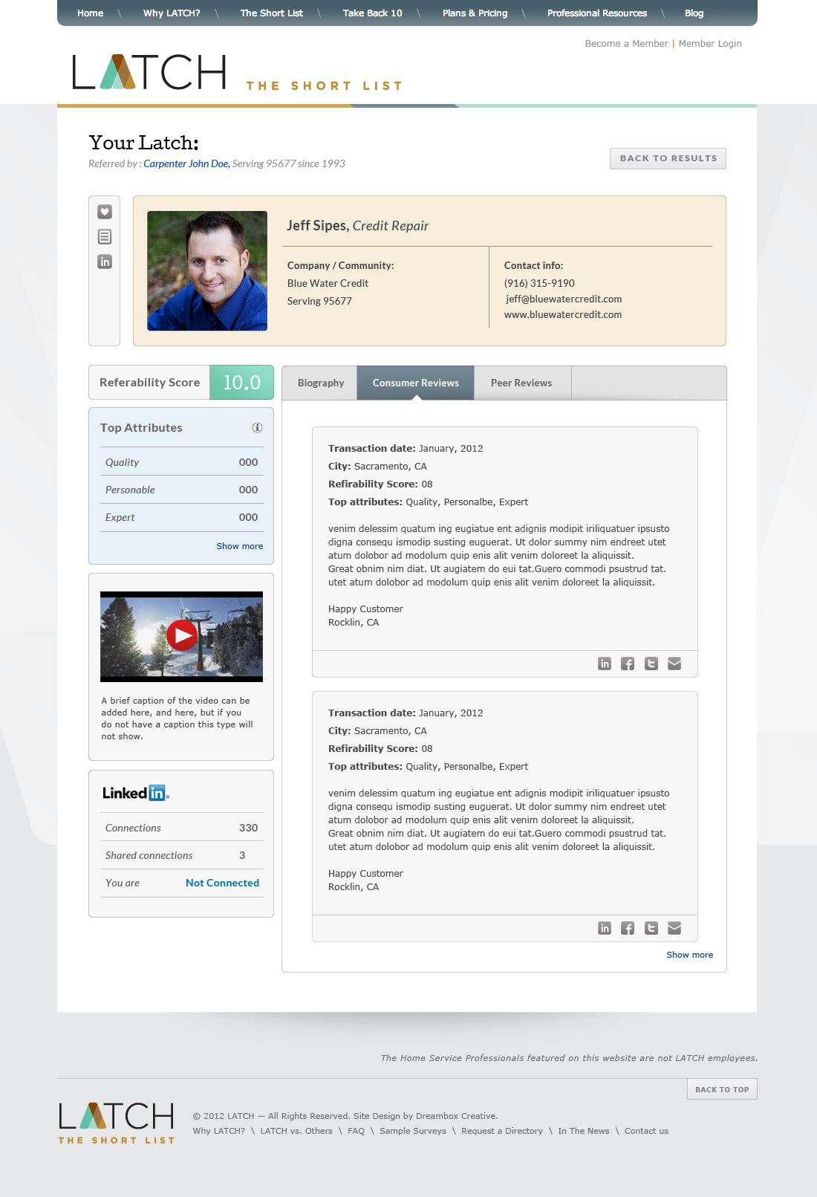Image resolution: width=817 pixels, height=1197 pixels.
Task: Click the LATCH logo in the header
Action: pyautogui.click(x=149, y=72)
